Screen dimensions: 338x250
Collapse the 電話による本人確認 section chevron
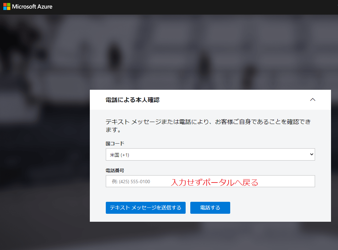tap(313, 99)
